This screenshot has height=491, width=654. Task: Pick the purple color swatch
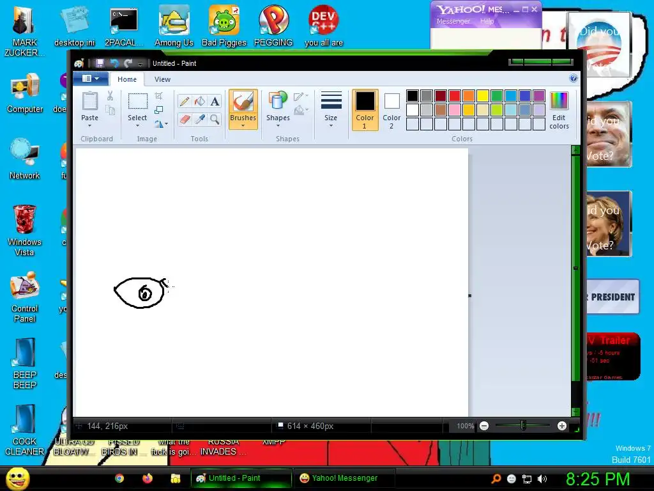tap(539, 96)
